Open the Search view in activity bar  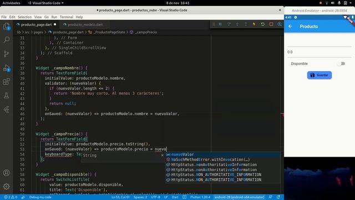[x=6, y=40]
